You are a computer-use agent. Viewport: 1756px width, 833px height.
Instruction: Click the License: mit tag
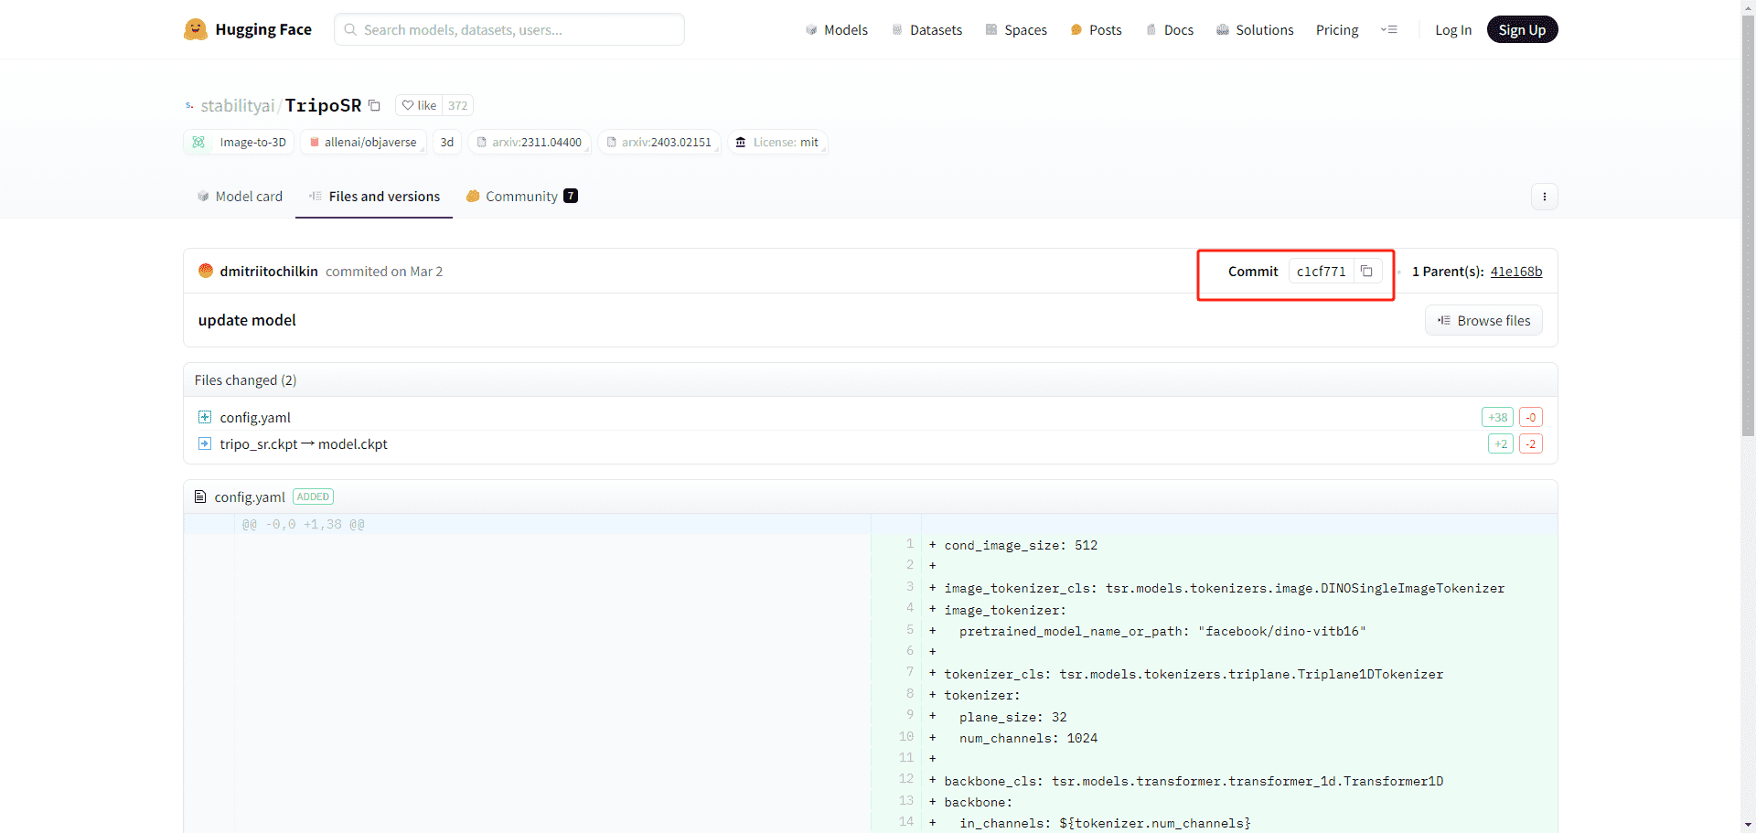pos(777,142)
